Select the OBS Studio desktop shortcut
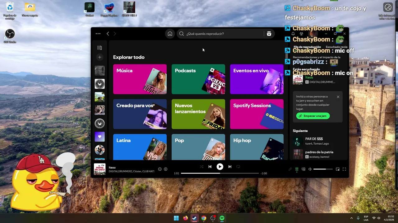The width and height of the screenshot is (398, 223). tap(10, 36)
